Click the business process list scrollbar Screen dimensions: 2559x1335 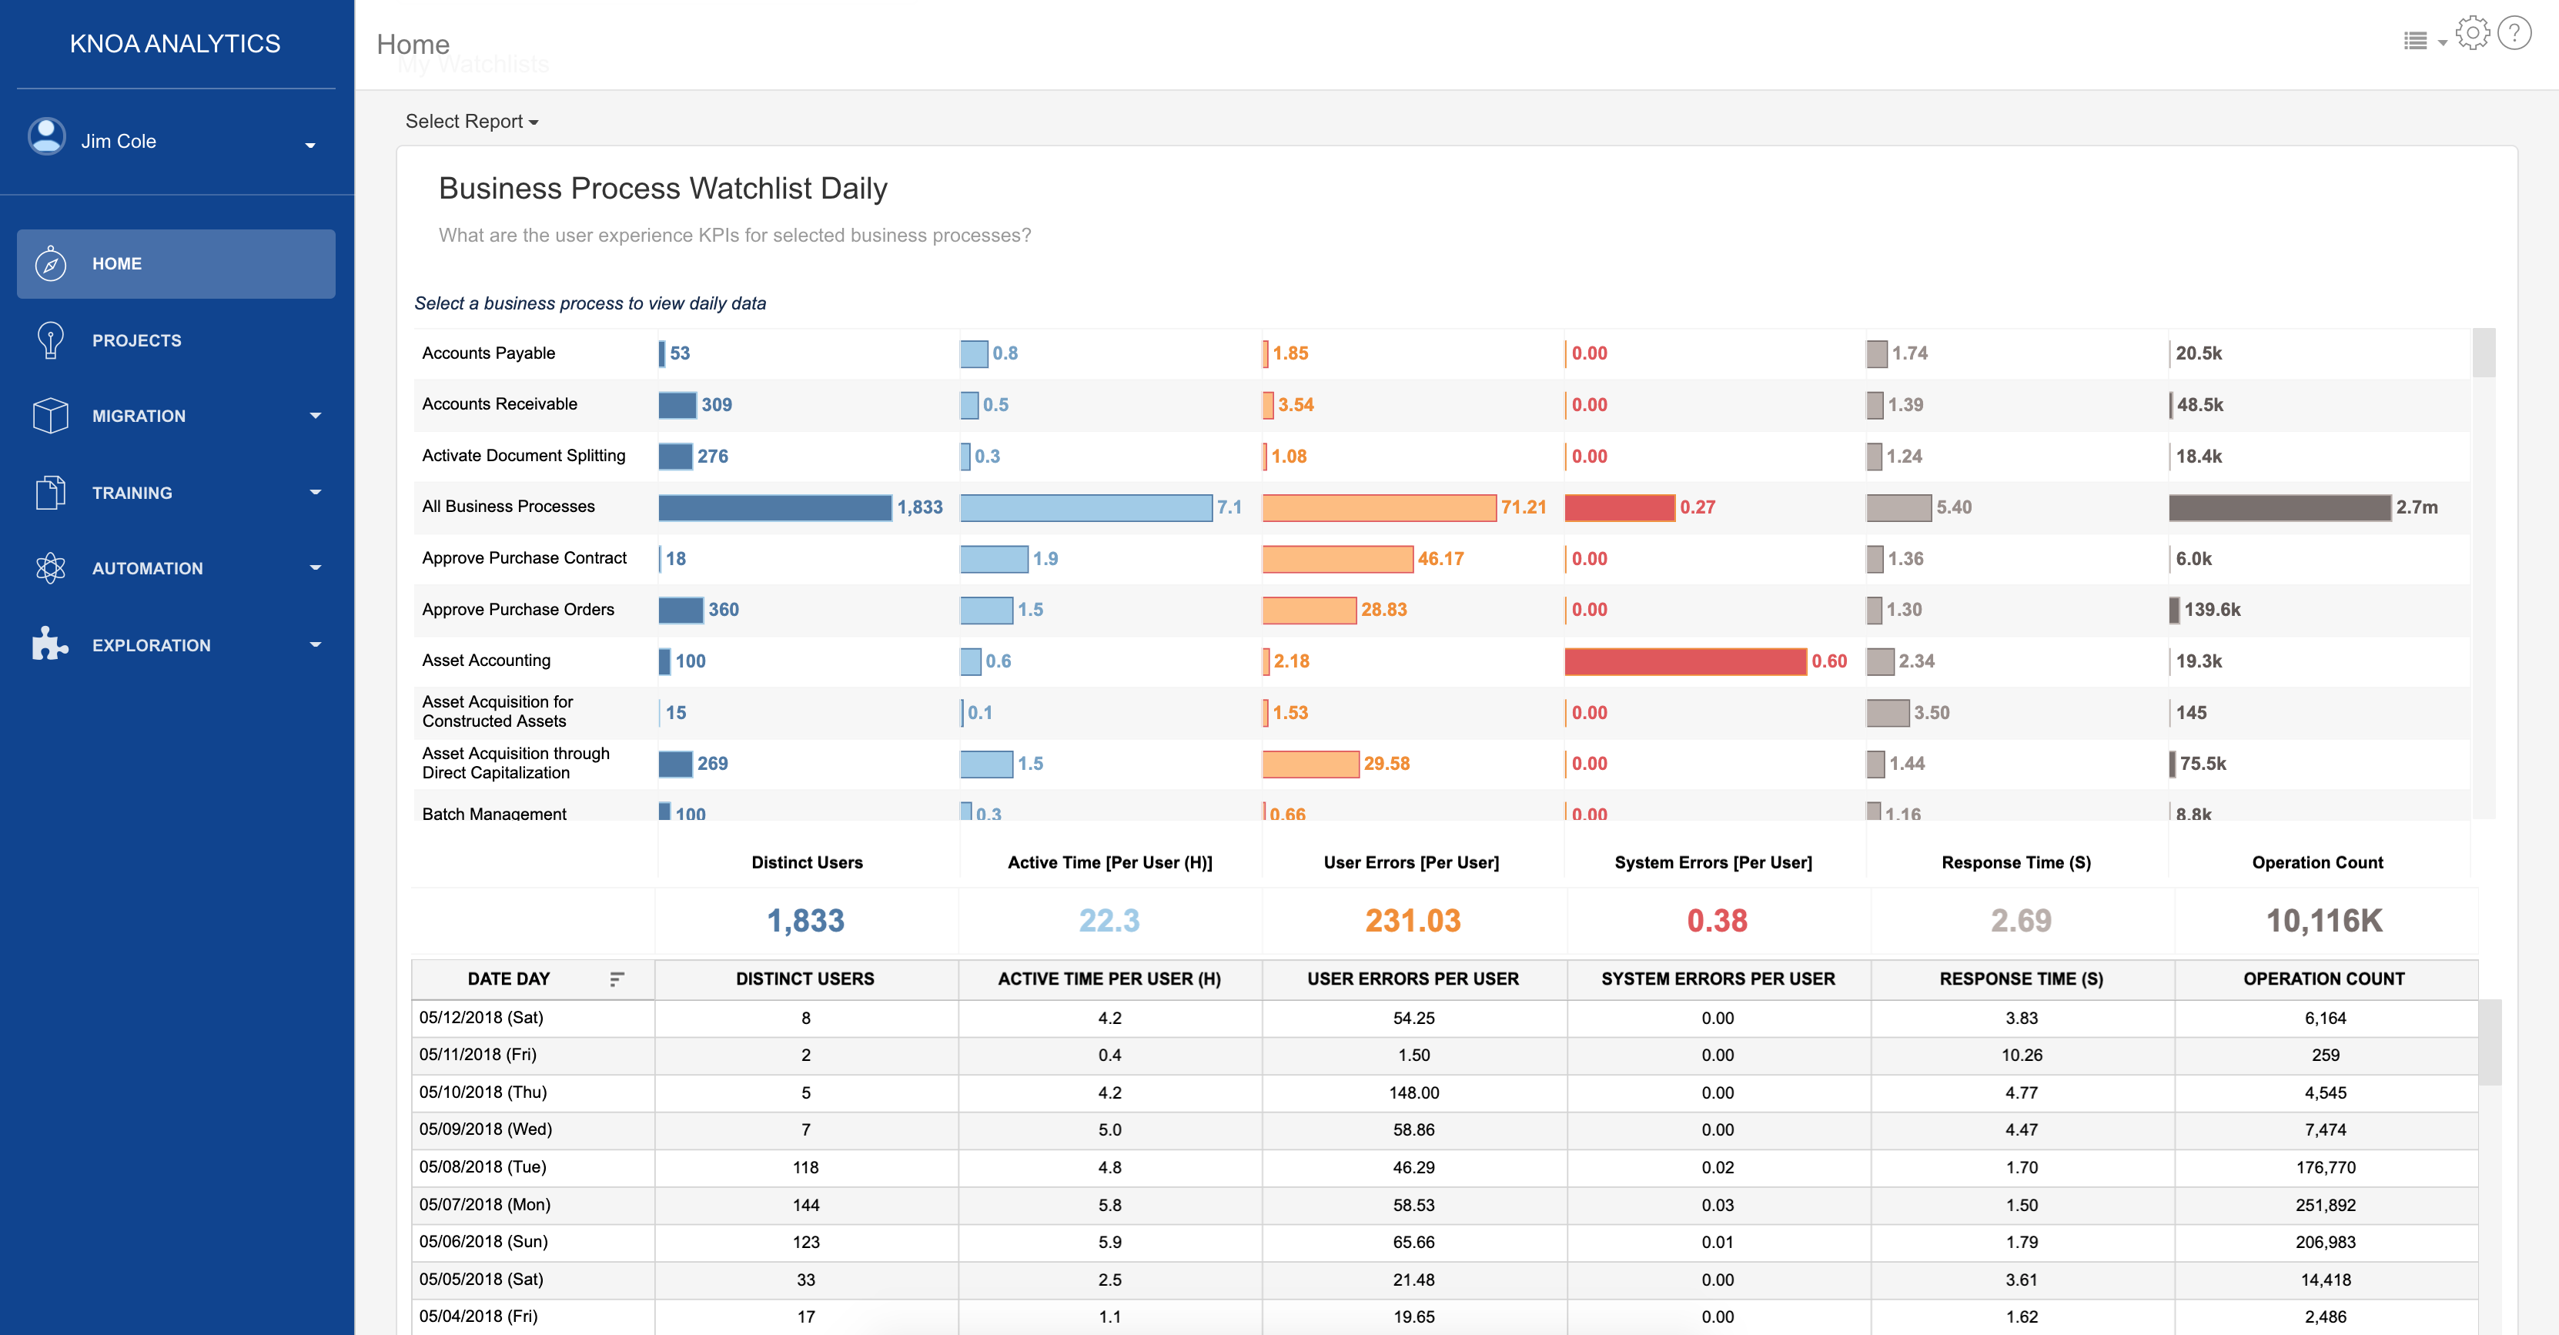click(2483, 353)
